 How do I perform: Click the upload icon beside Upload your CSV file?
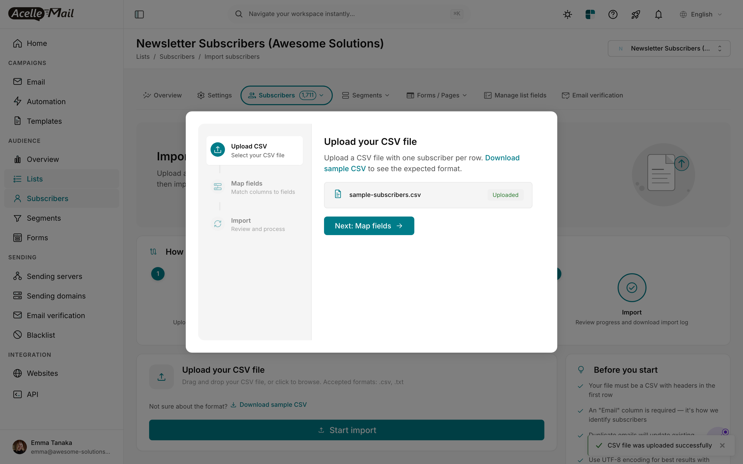(161, 377)
